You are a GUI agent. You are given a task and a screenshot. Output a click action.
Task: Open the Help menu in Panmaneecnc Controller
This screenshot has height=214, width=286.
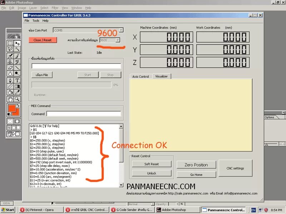[x=45, y=21]
